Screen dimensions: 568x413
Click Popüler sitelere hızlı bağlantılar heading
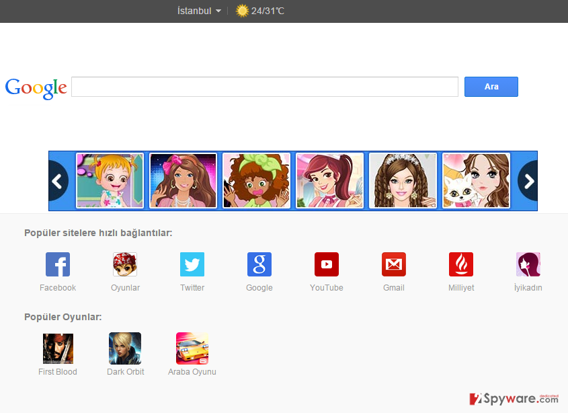click(x=98, y=233)
